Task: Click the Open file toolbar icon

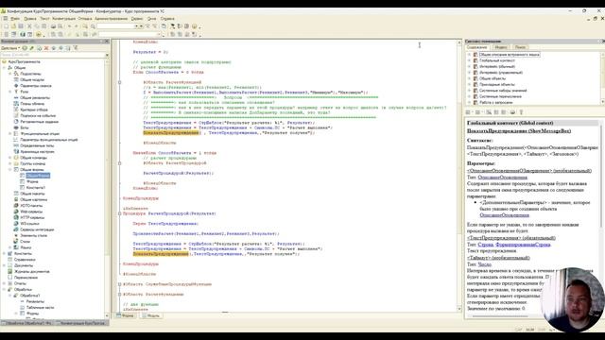Action: point(13,26)
